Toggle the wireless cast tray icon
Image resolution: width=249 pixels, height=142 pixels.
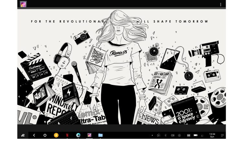coord(202,136)
